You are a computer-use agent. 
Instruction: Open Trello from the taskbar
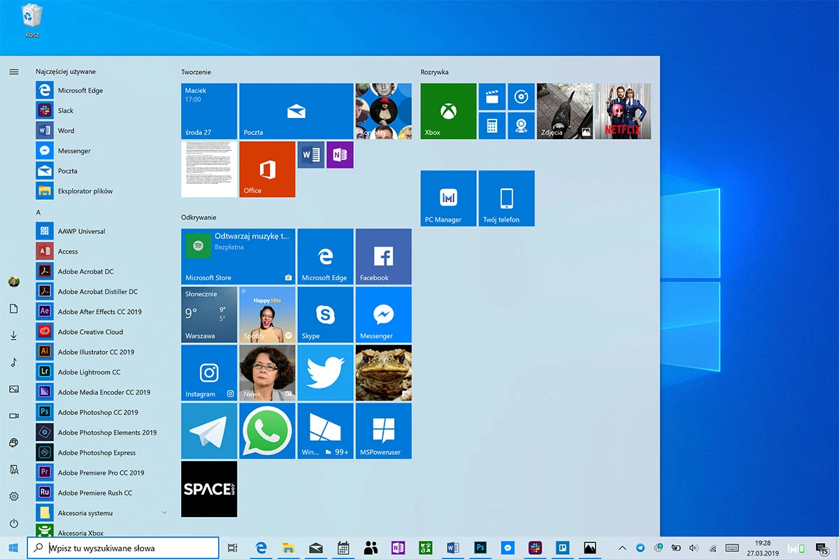[561, 548]
